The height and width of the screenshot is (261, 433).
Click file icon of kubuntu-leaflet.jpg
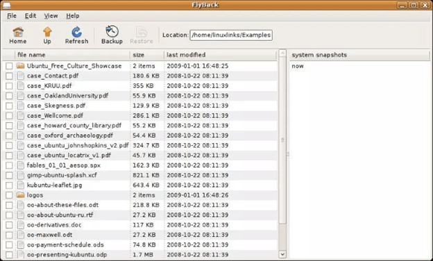pyautogui.click(x=20, y=185)
